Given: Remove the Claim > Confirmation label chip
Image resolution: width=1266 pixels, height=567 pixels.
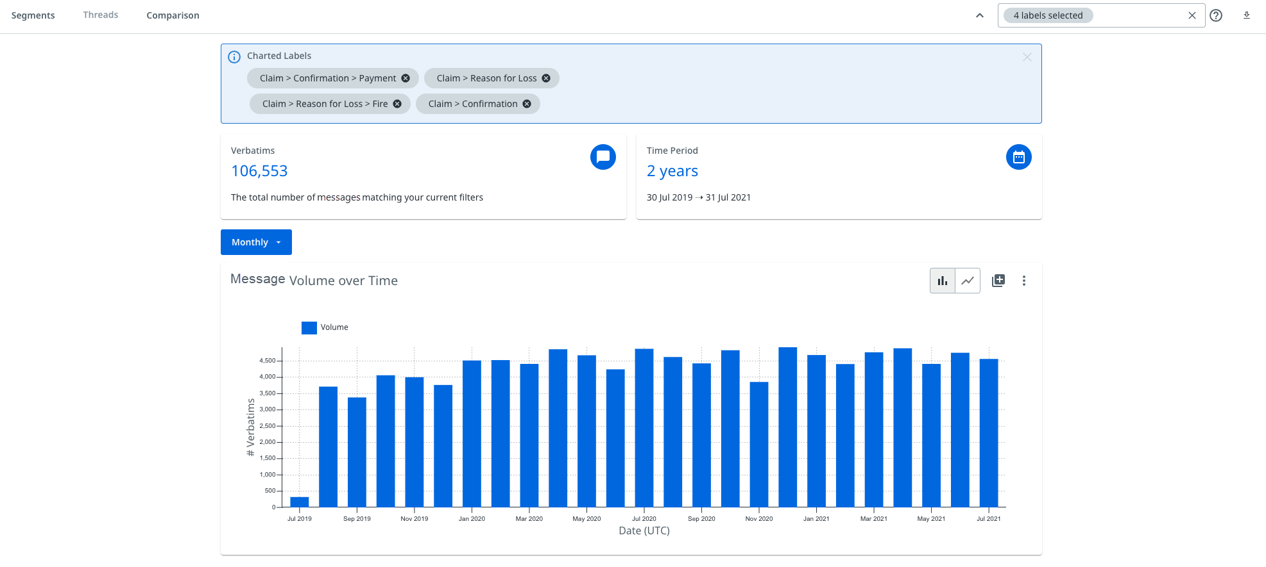Looking at the screenshot, I should [527, 104].
